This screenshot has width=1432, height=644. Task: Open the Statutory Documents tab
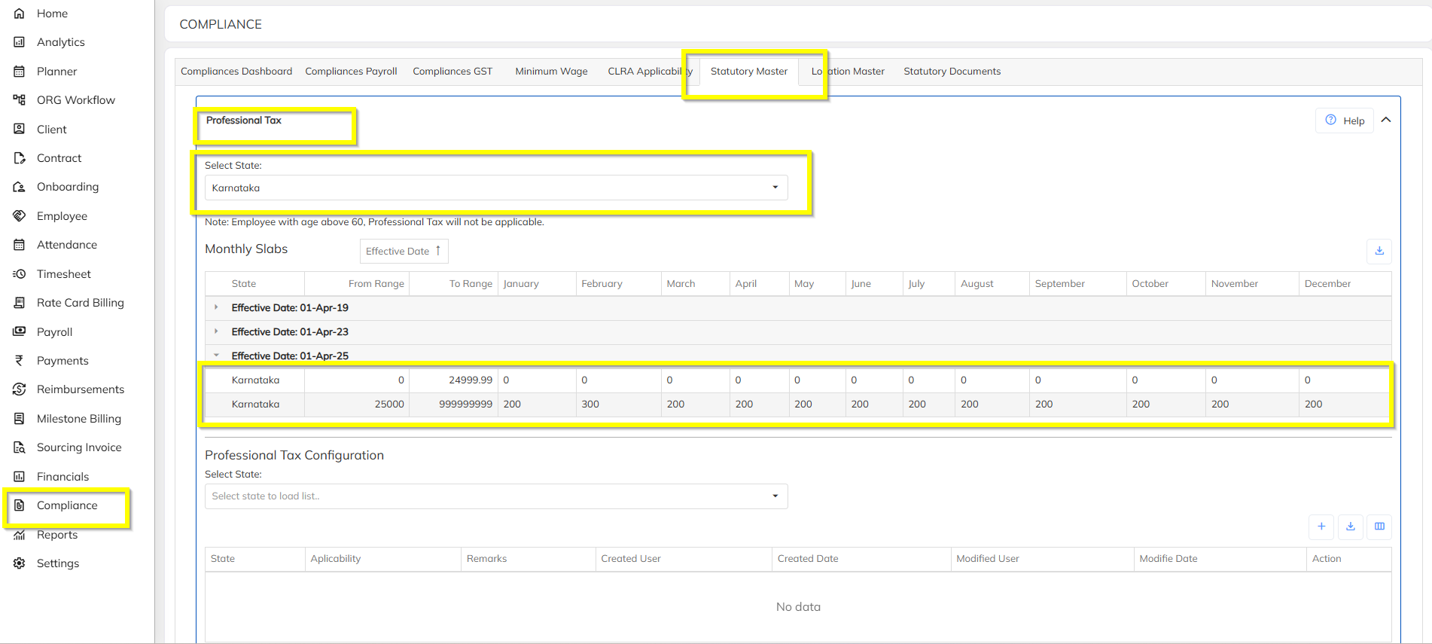click(x=952, y=72)
